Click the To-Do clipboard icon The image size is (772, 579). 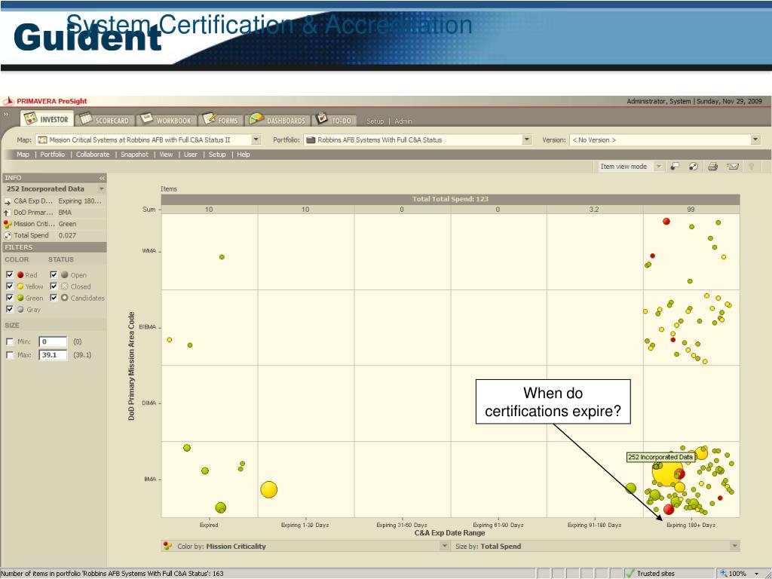(322, 118)
